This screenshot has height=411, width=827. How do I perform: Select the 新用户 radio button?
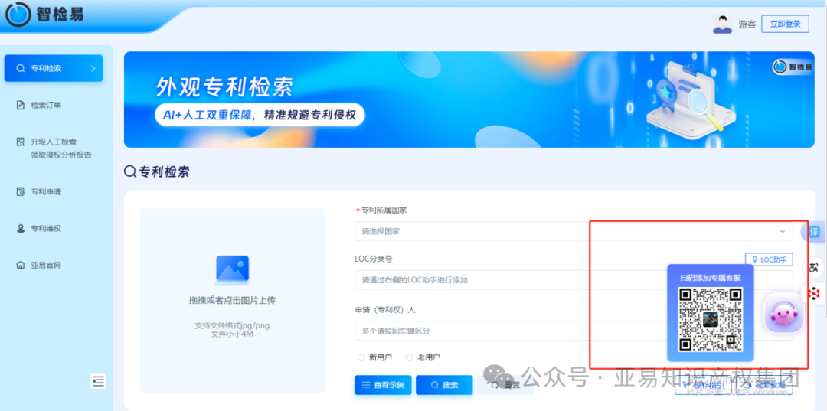coord(361,357)
